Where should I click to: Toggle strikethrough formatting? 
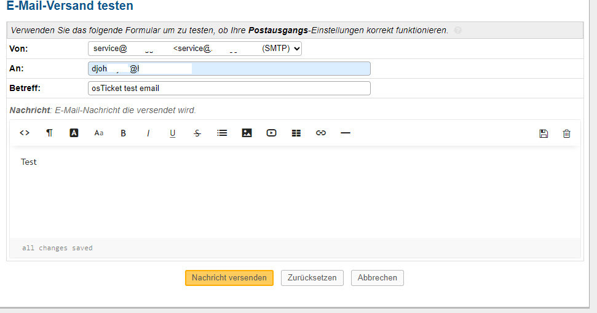tap(197, 133)
